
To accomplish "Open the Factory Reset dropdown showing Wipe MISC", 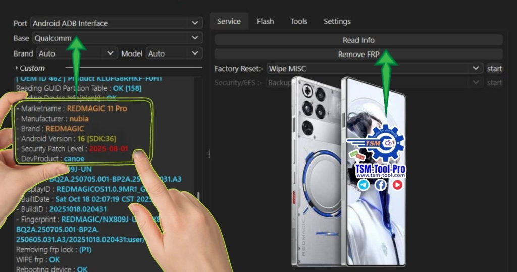I will pyautogui.click(x=375, y=69).
